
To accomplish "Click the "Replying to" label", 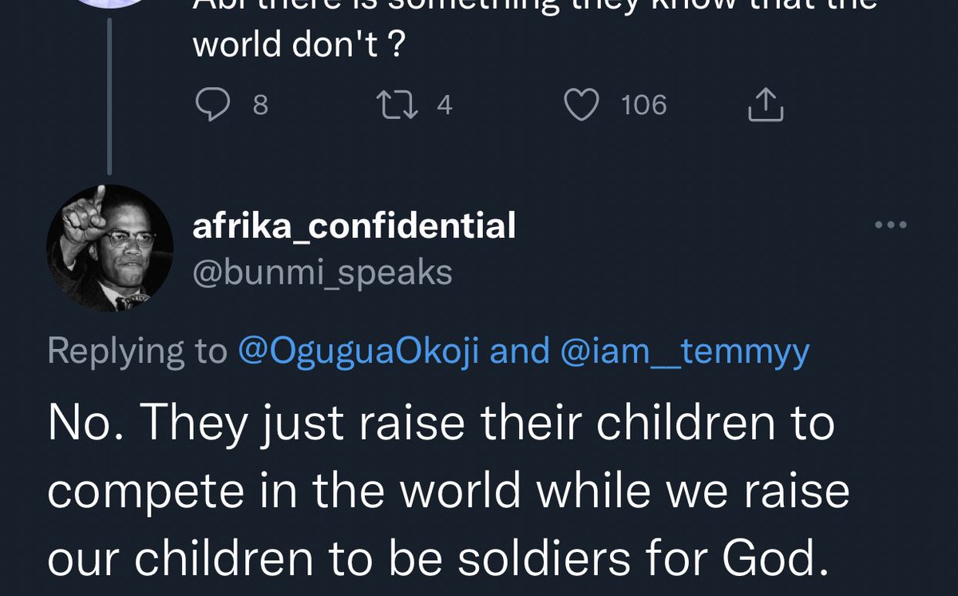I will (137, 351).
